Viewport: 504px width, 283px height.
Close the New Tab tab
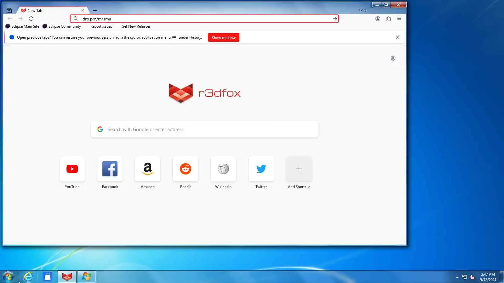83,10
